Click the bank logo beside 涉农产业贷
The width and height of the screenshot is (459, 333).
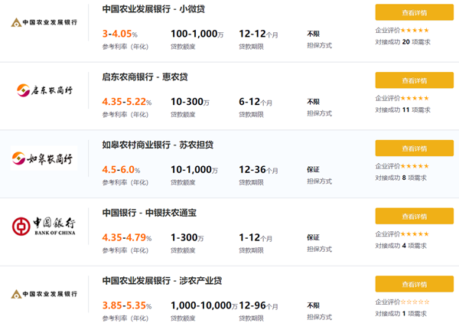click(x=44, y=293)
